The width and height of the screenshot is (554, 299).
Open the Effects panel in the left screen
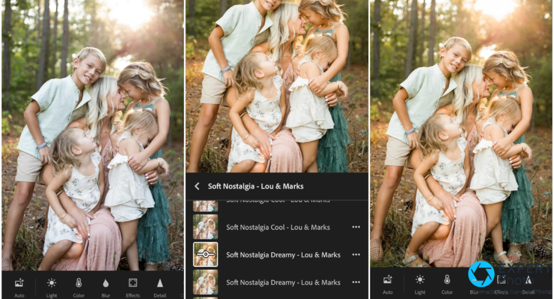click(133, 283)
